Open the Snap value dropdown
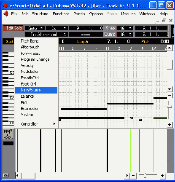 click(125, 28)
